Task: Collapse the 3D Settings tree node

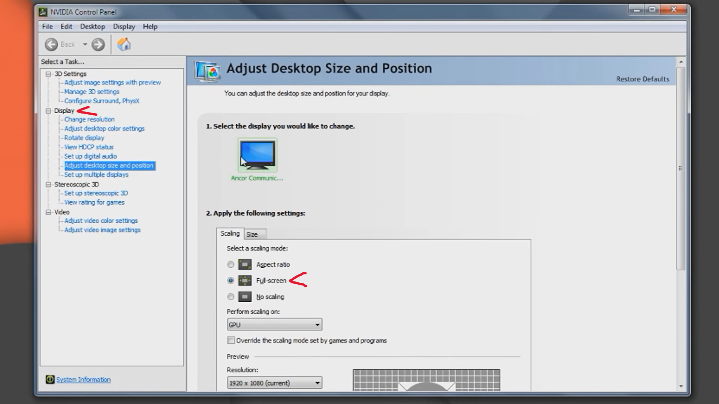Action: (x=48, y=74)
